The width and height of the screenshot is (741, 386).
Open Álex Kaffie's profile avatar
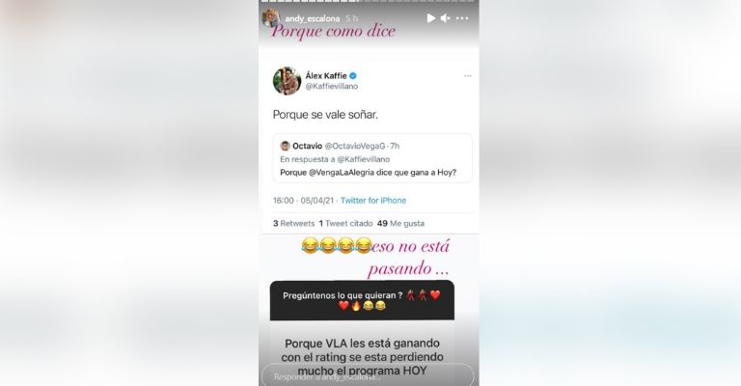tap(287, 81)
